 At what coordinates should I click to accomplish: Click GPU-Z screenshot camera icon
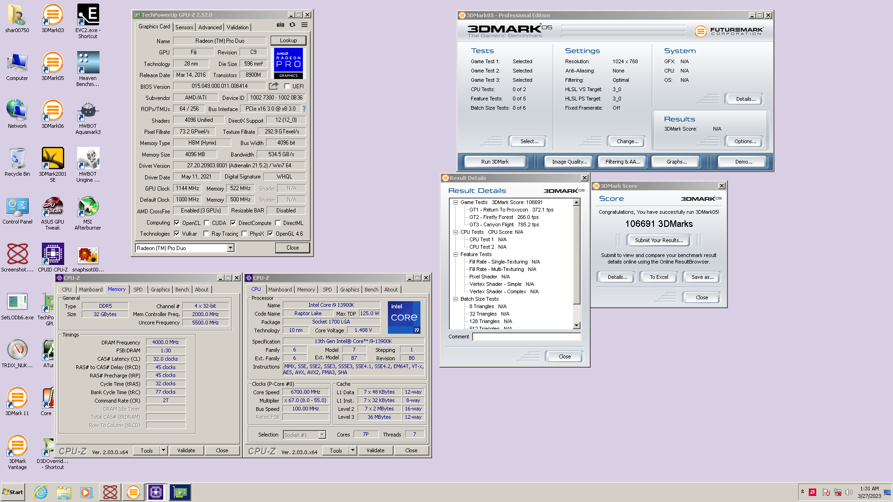point(280,25)
